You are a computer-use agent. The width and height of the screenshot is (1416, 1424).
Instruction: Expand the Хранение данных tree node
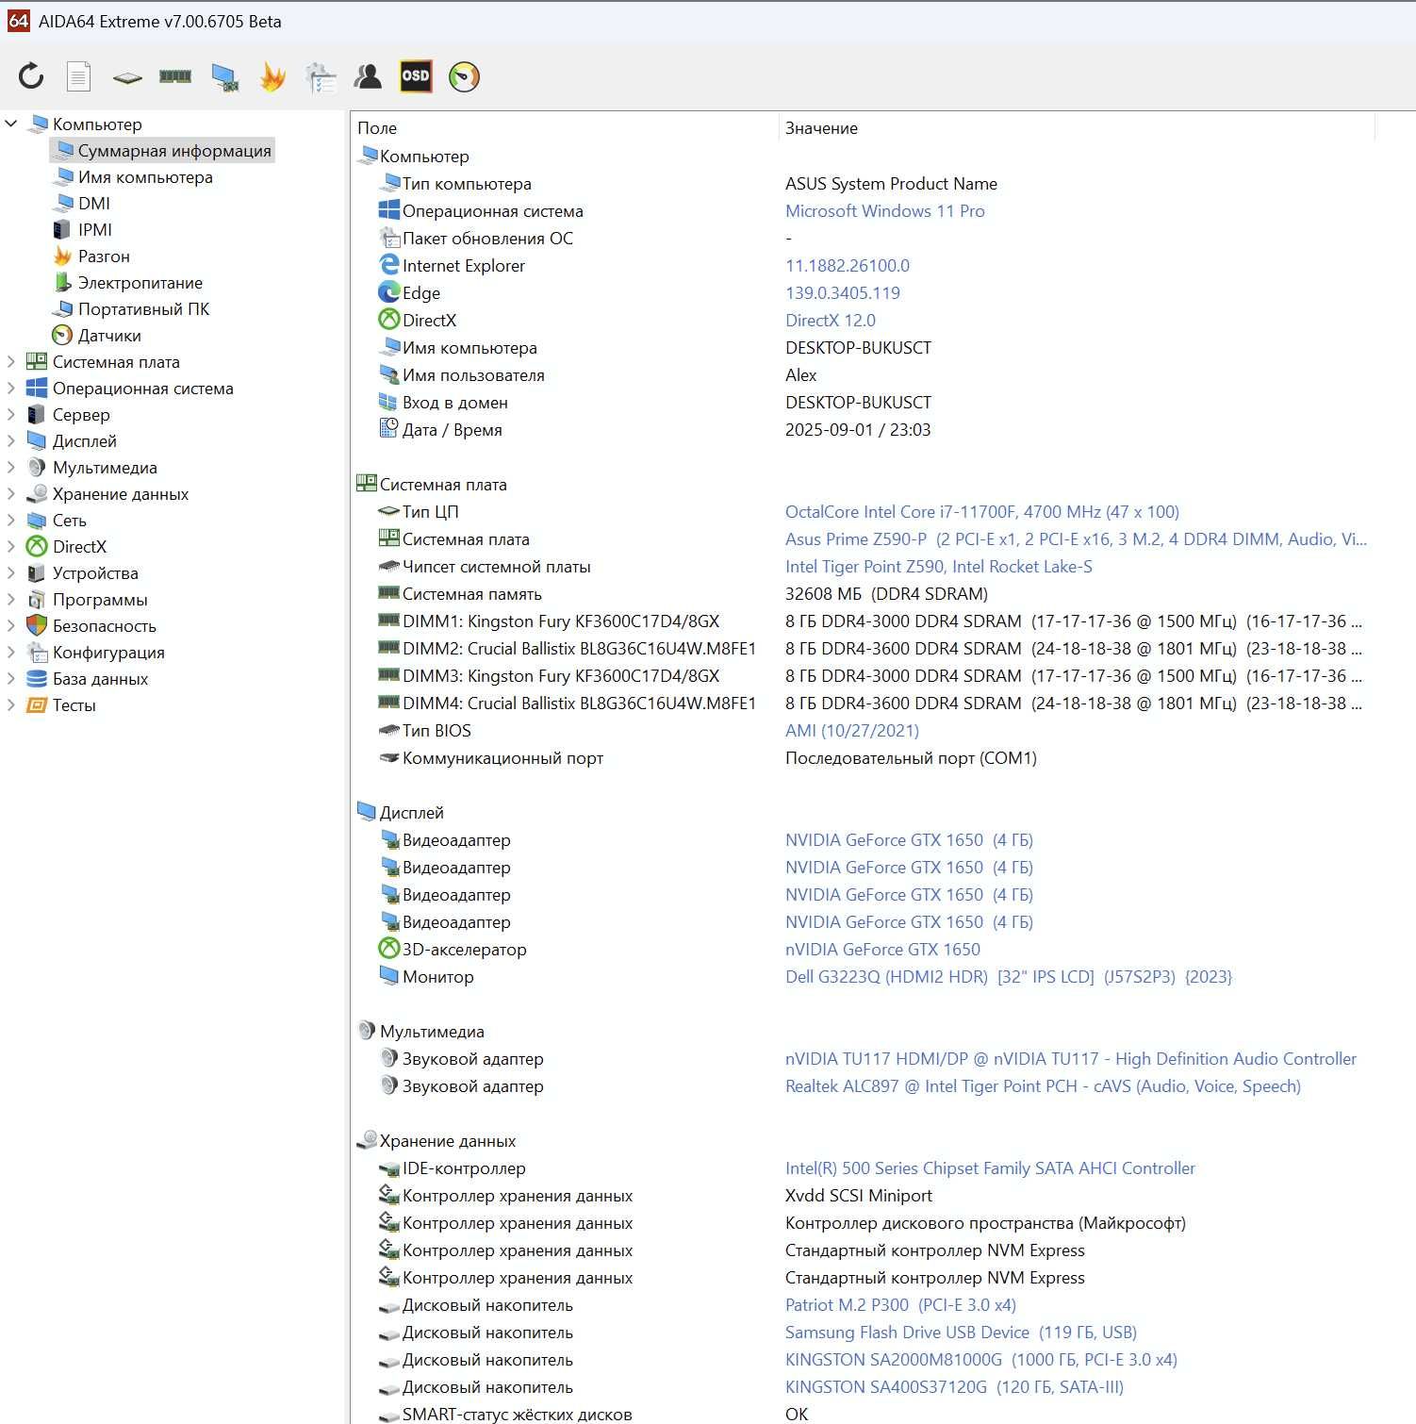[x=11, y=493]
